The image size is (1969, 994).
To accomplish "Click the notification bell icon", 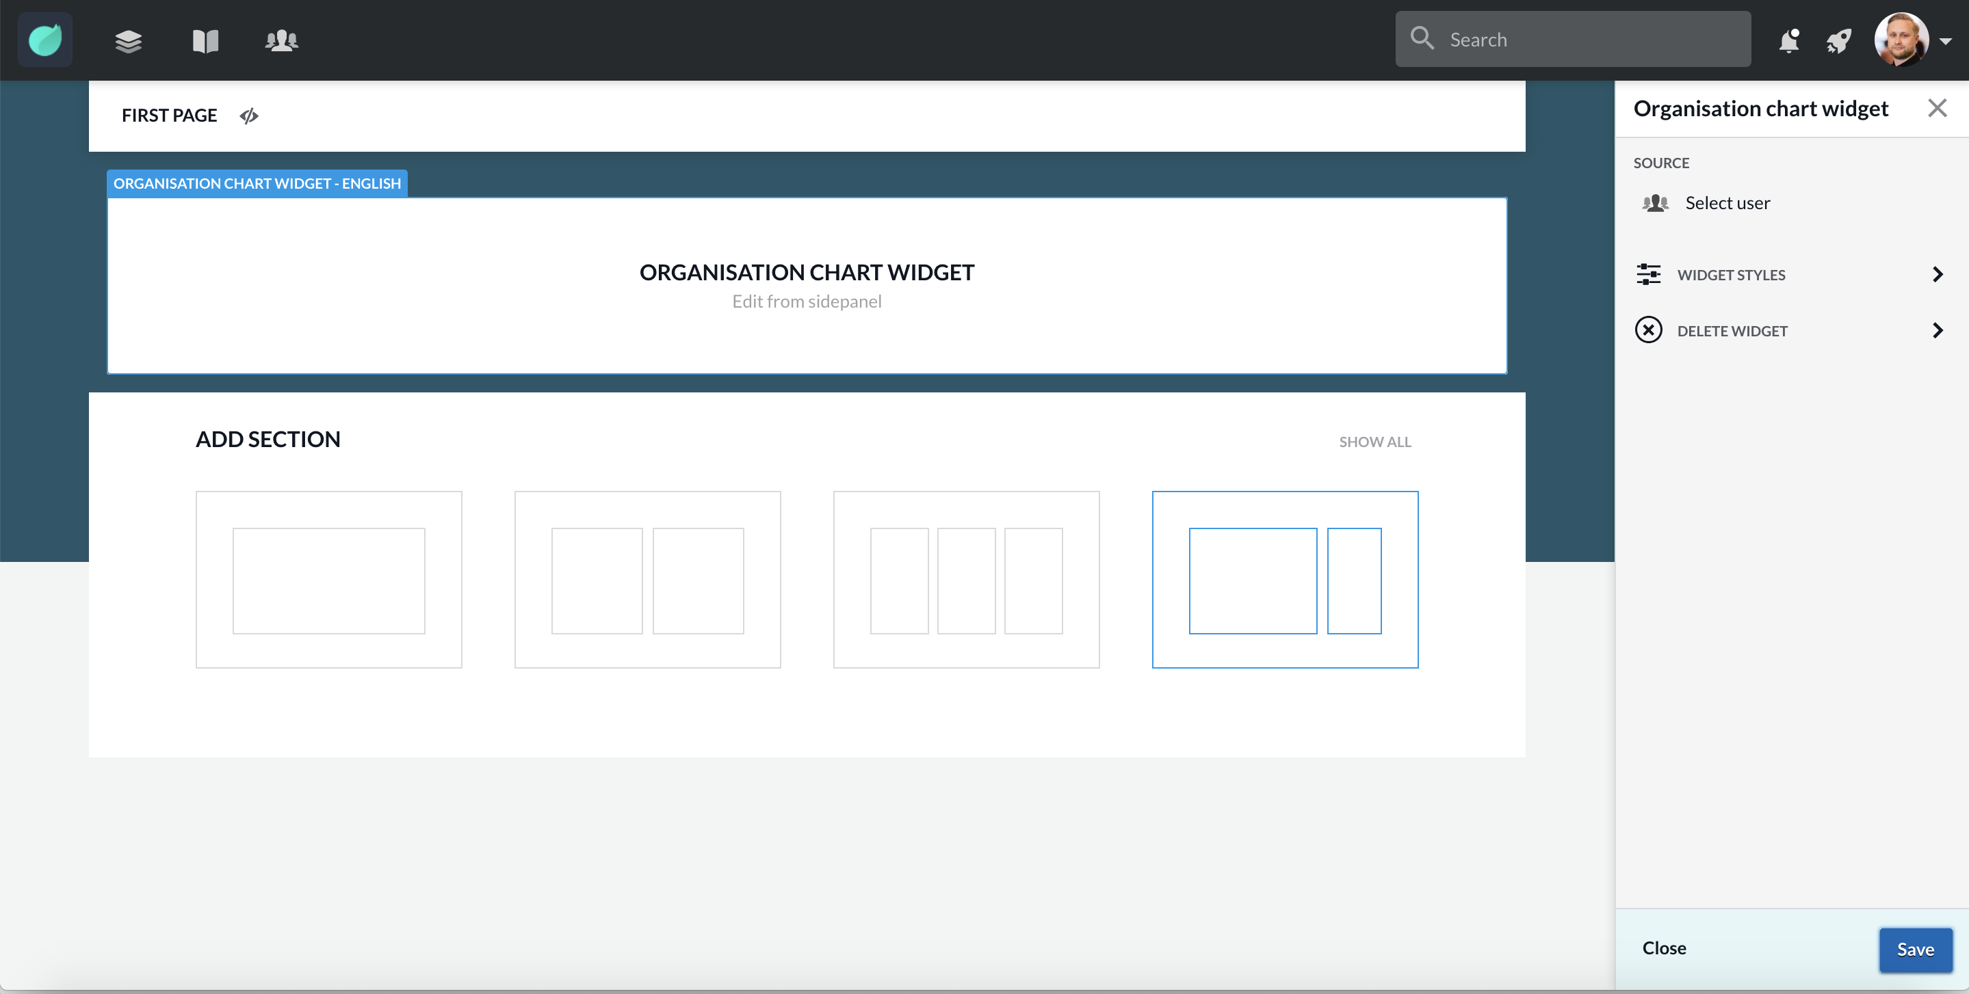I will click(1789, 39).
